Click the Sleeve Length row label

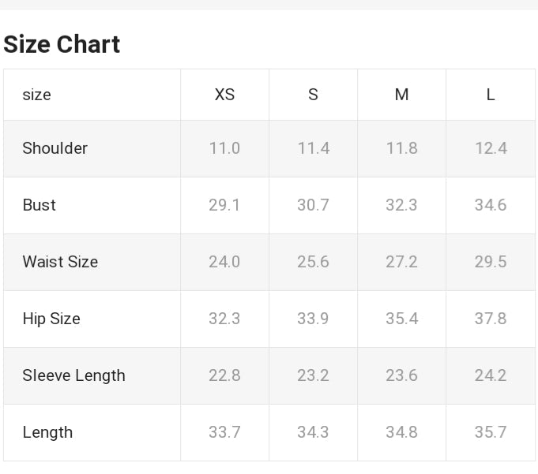tap(73, 375)
